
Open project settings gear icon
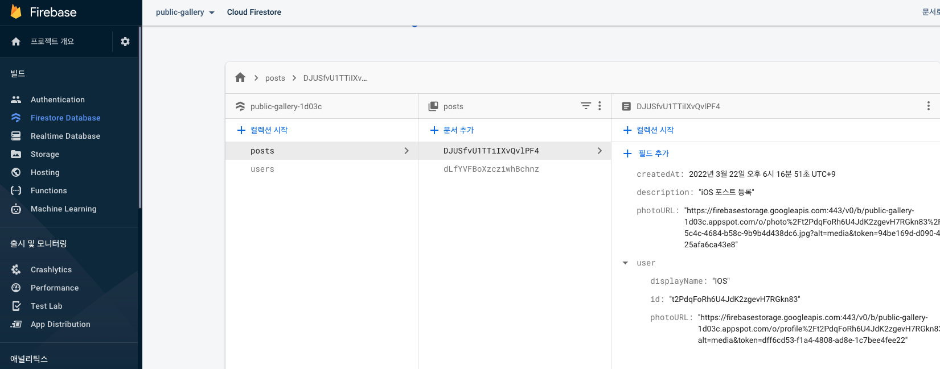125,42
